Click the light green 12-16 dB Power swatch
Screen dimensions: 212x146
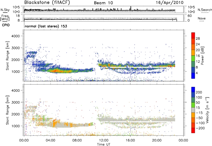tap(193, 59)
